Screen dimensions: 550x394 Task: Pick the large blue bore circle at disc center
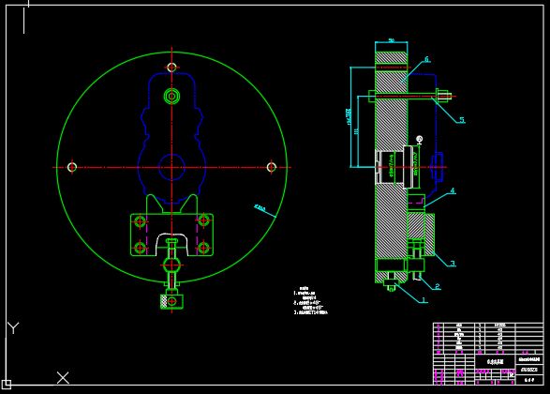click(x=171, y=167)
